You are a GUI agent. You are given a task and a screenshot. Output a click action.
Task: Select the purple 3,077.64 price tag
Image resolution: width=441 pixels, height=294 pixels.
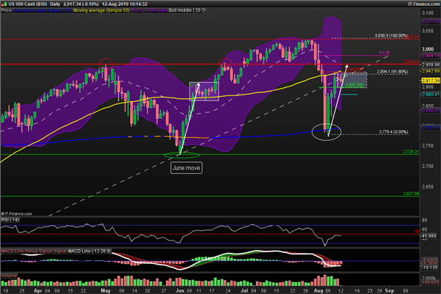pos(430,21)
